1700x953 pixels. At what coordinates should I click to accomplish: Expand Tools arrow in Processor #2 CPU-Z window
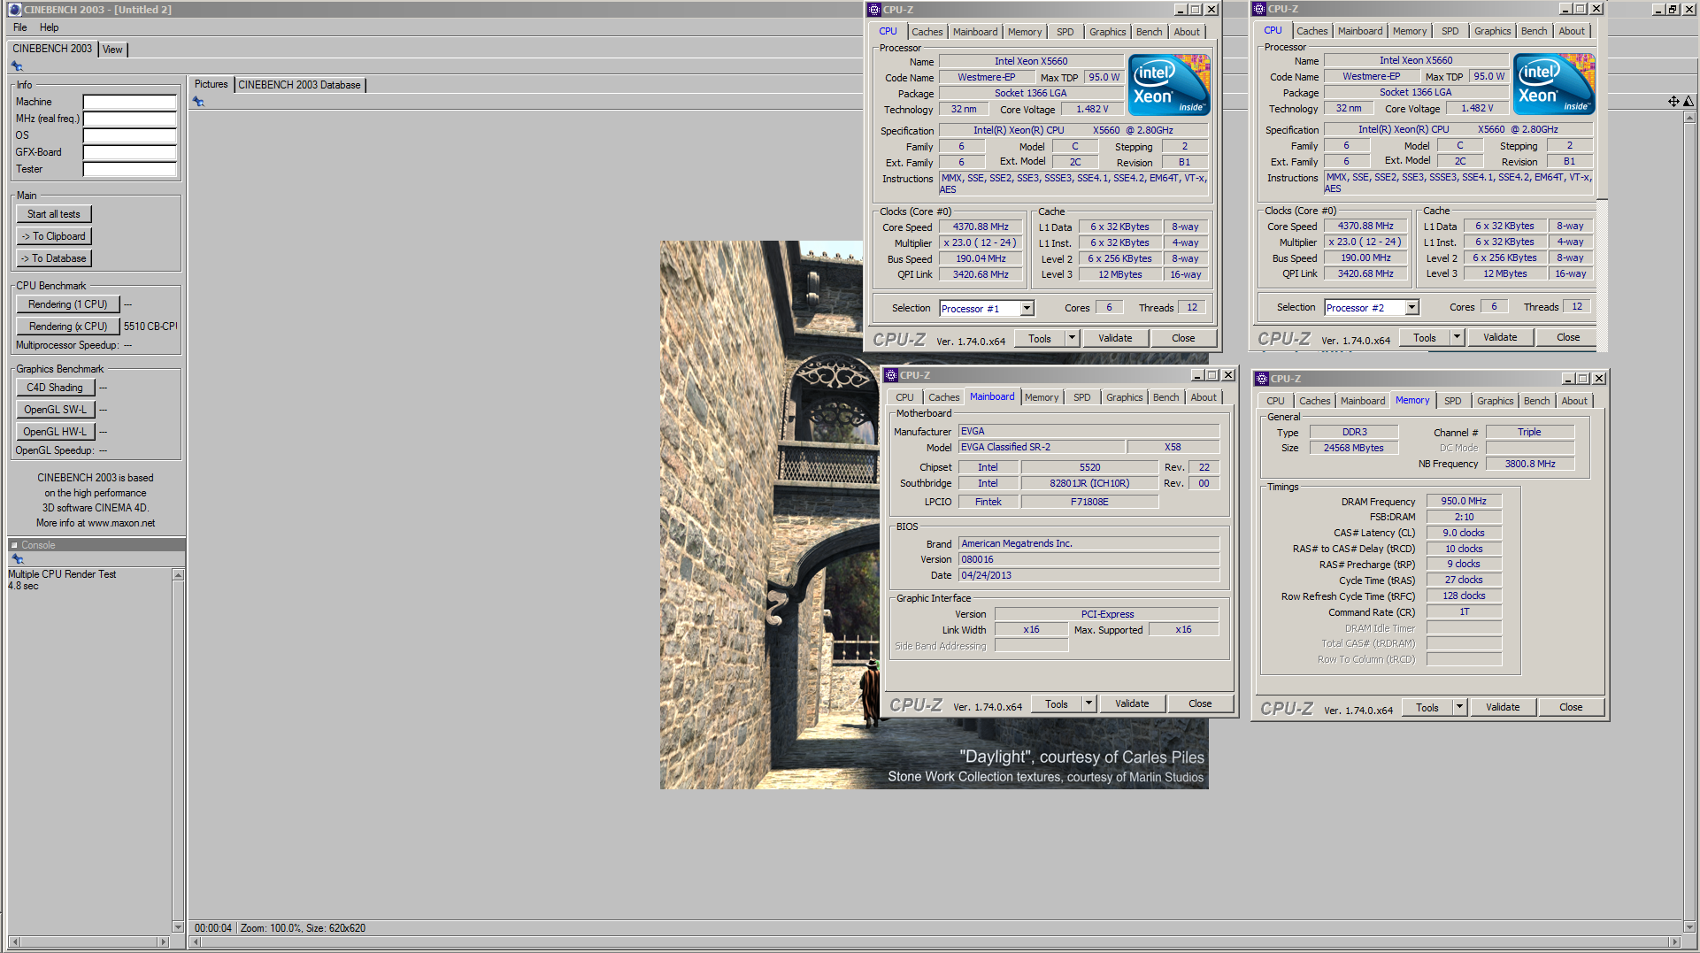pos(1457,337)
